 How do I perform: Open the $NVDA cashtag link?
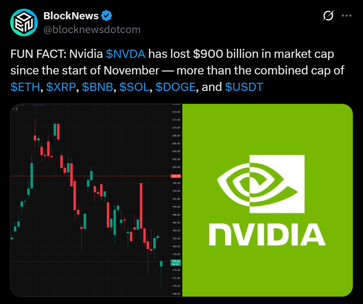pyautogui.click(x=126, y=54)
